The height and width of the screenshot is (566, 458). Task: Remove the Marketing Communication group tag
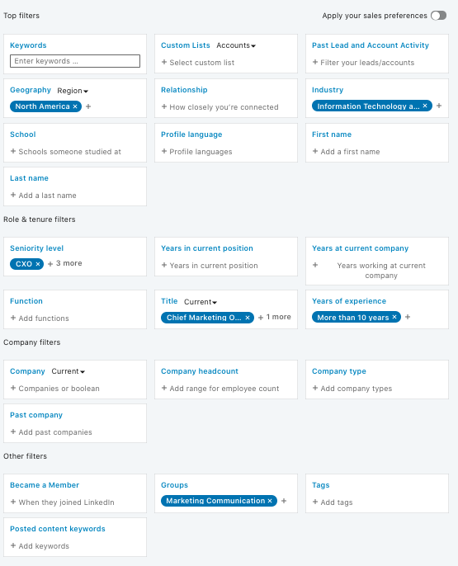pyautogui.click(x=270, y=501)
